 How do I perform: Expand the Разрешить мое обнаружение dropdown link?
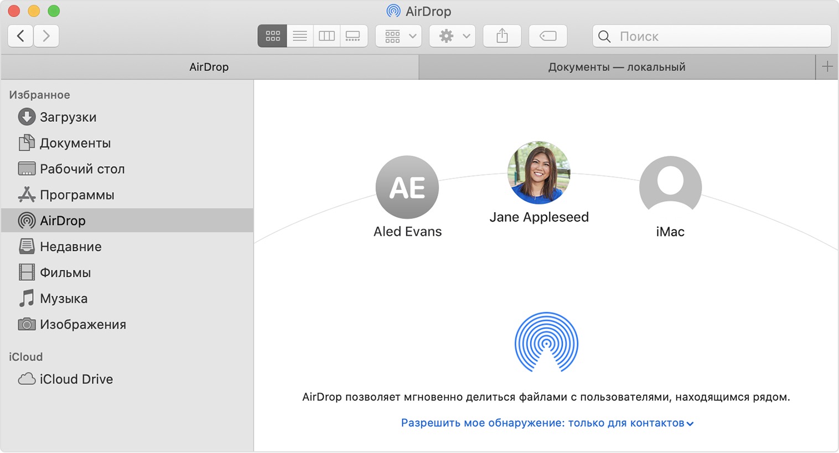point(547,423)
